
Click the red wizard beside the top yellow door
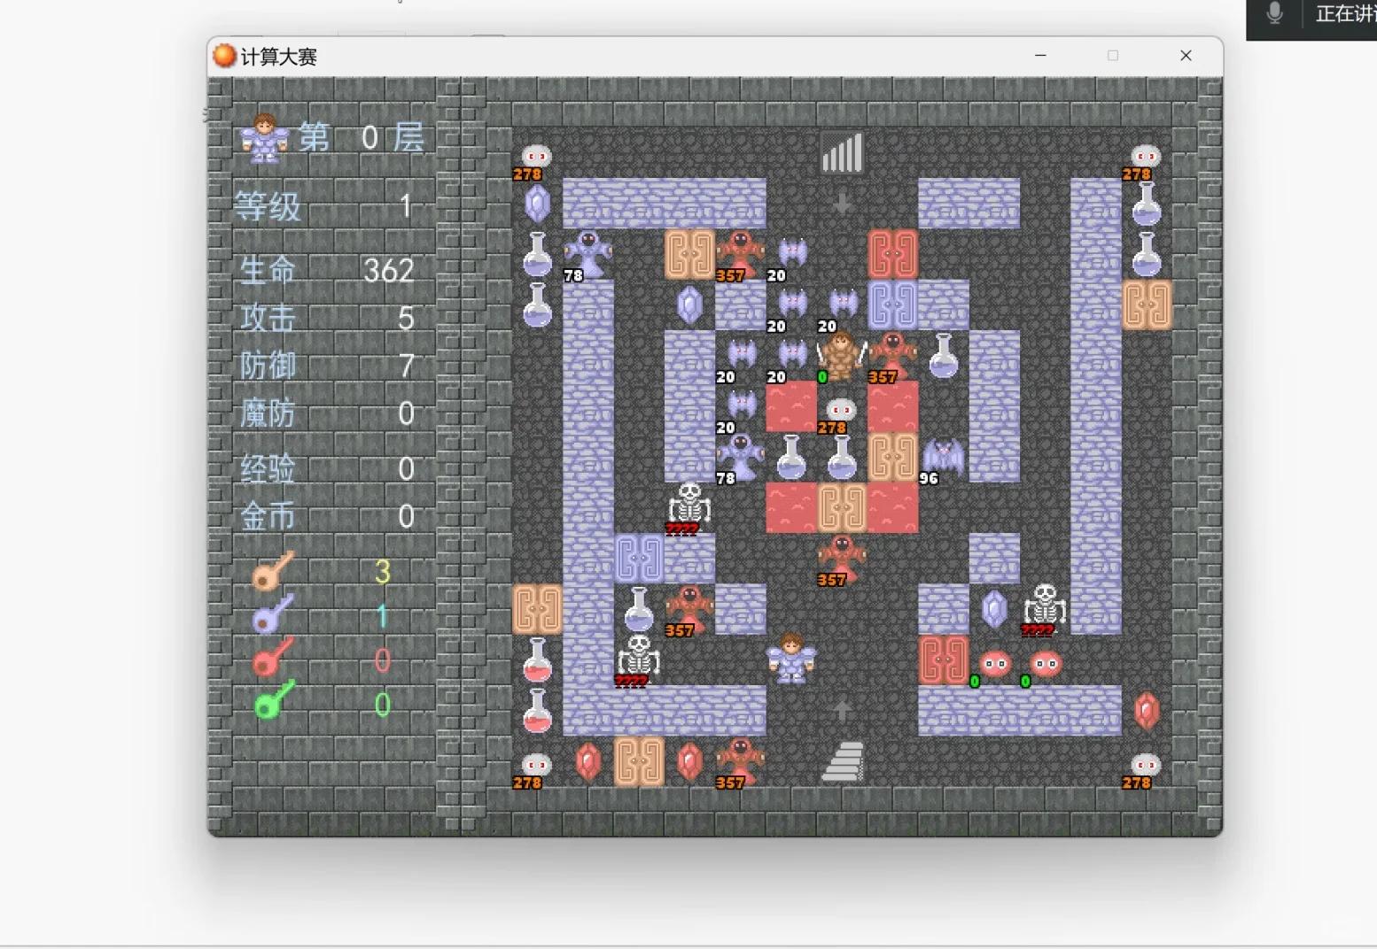739,254
